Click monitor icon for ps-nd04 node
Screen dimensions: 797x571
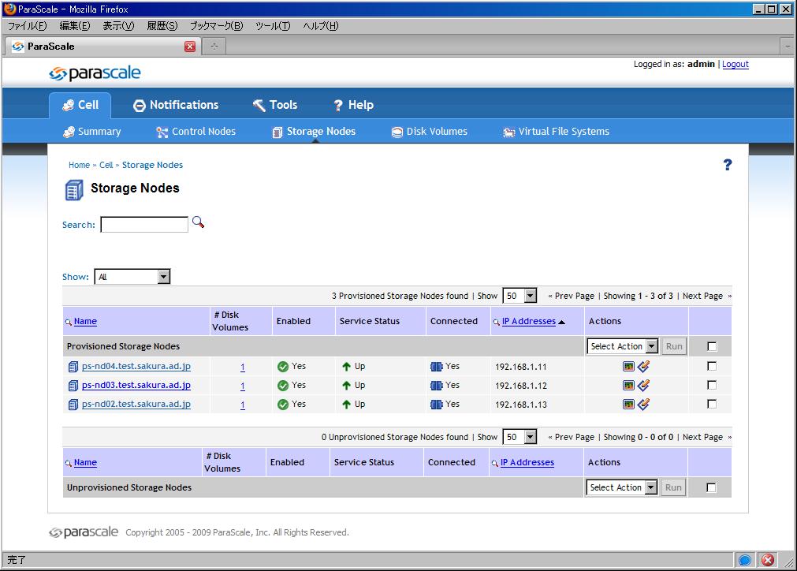coord(628,366)
